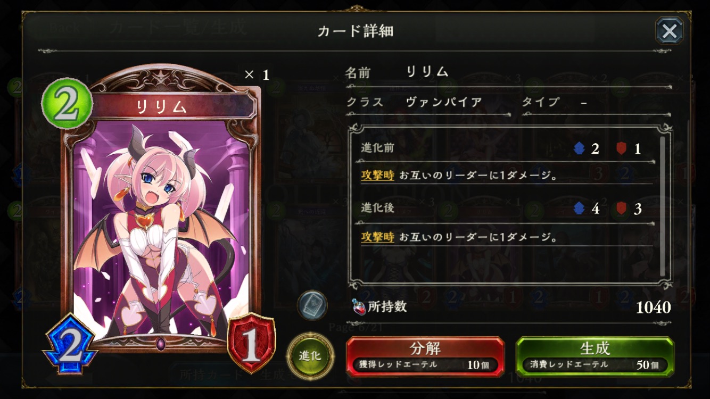This screenshot has width=710, height=399.
Task: Click the 攻撃時 keyword under 進化前
Action: coord(377,176)
